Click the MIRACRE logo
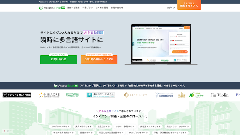The width and height of the screenshot is (240, 135). click(49, 95)
